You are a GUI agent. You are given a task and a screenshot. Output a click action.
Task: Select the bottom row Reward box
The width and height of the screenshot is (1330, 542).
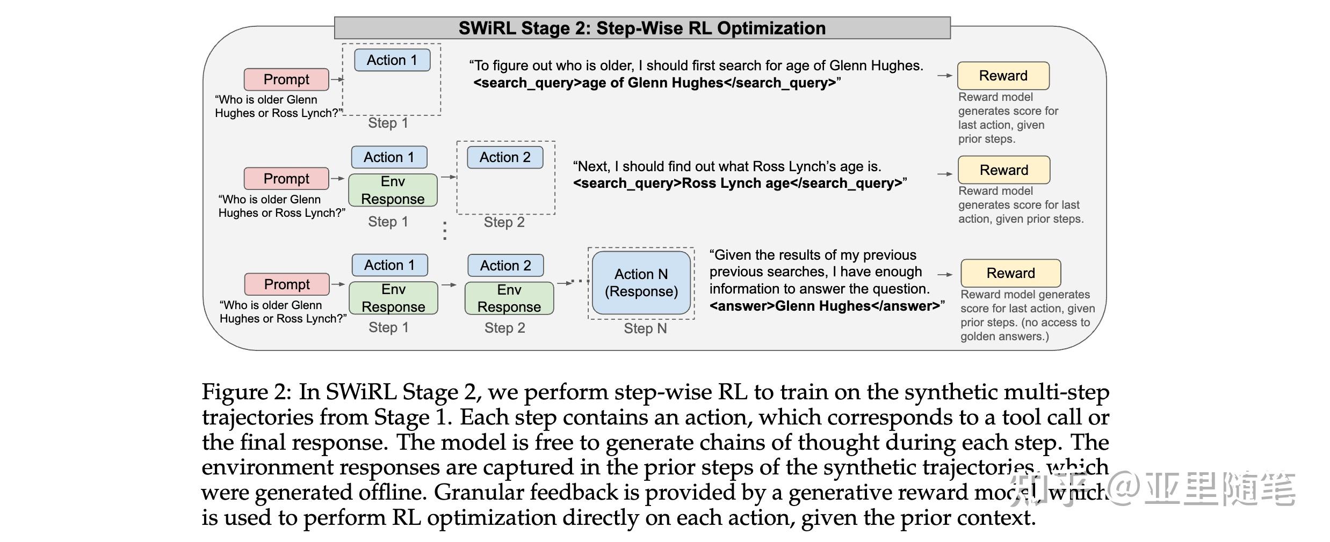1010,273
